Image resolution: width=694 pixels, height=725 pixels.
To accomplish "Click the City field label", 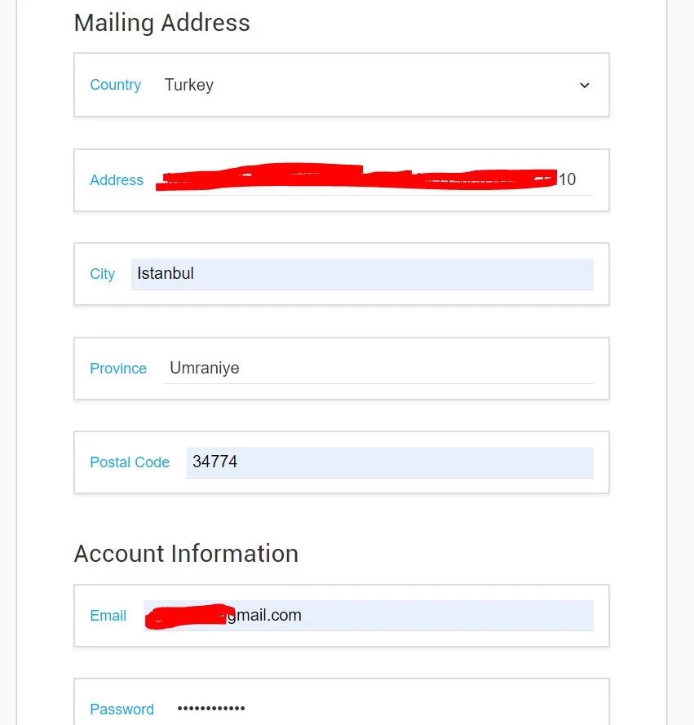I will click(102, 274).
